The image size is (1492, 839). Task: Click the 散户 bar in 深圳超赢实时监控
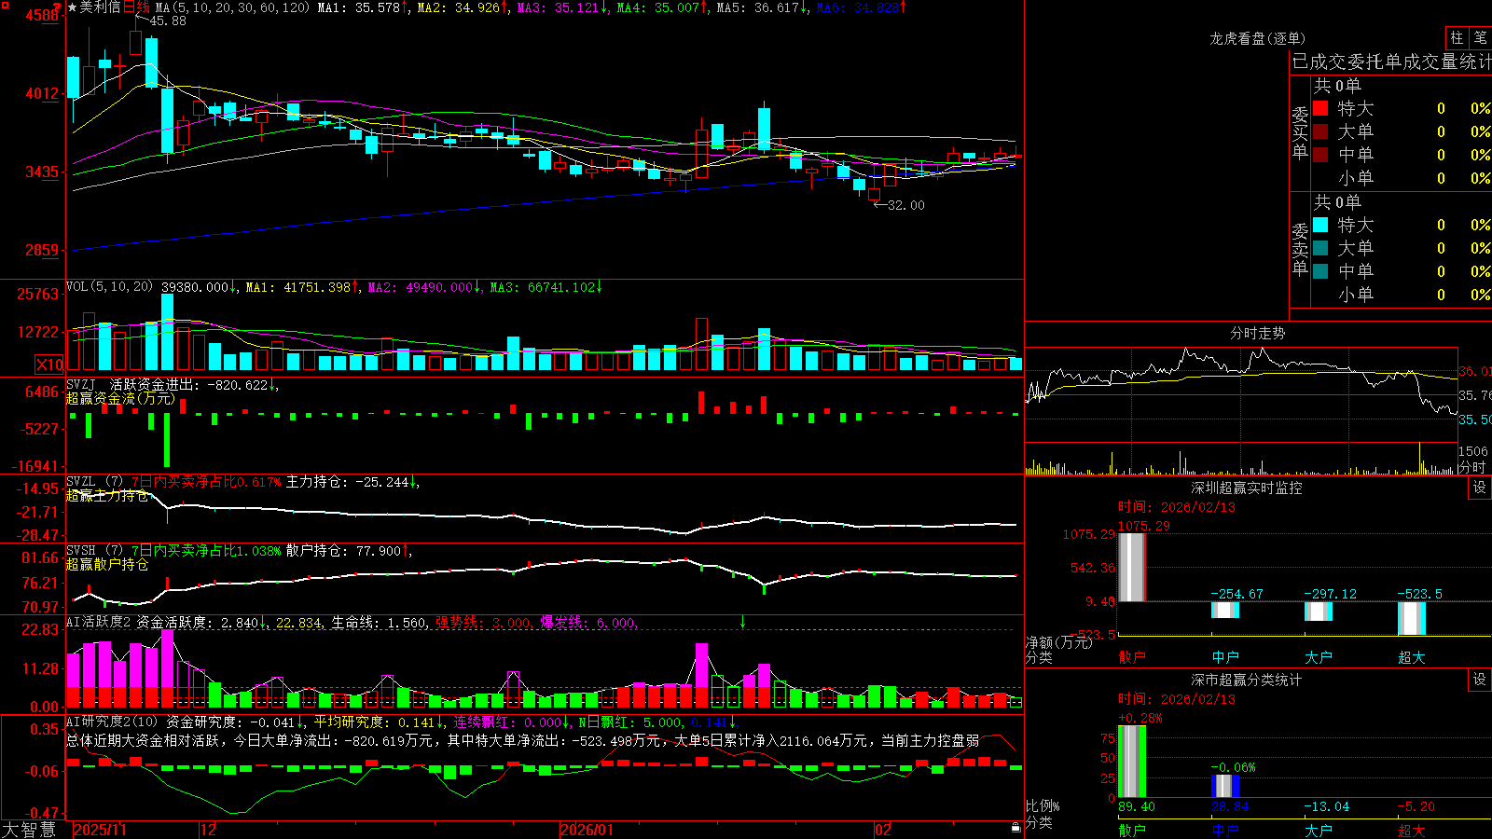coord(1131,567)
